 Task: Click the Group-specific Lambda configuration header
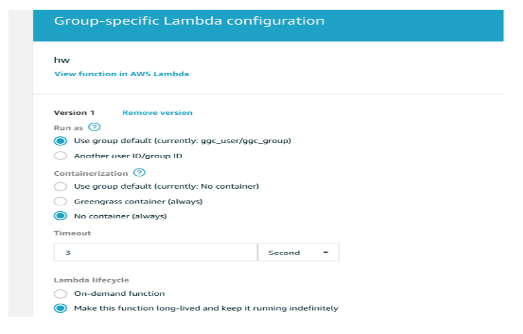coord(189,21)
